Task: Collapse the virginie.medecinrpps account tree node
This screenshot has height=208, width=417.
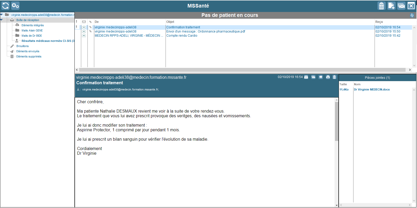Action: (x=2, y=15)
